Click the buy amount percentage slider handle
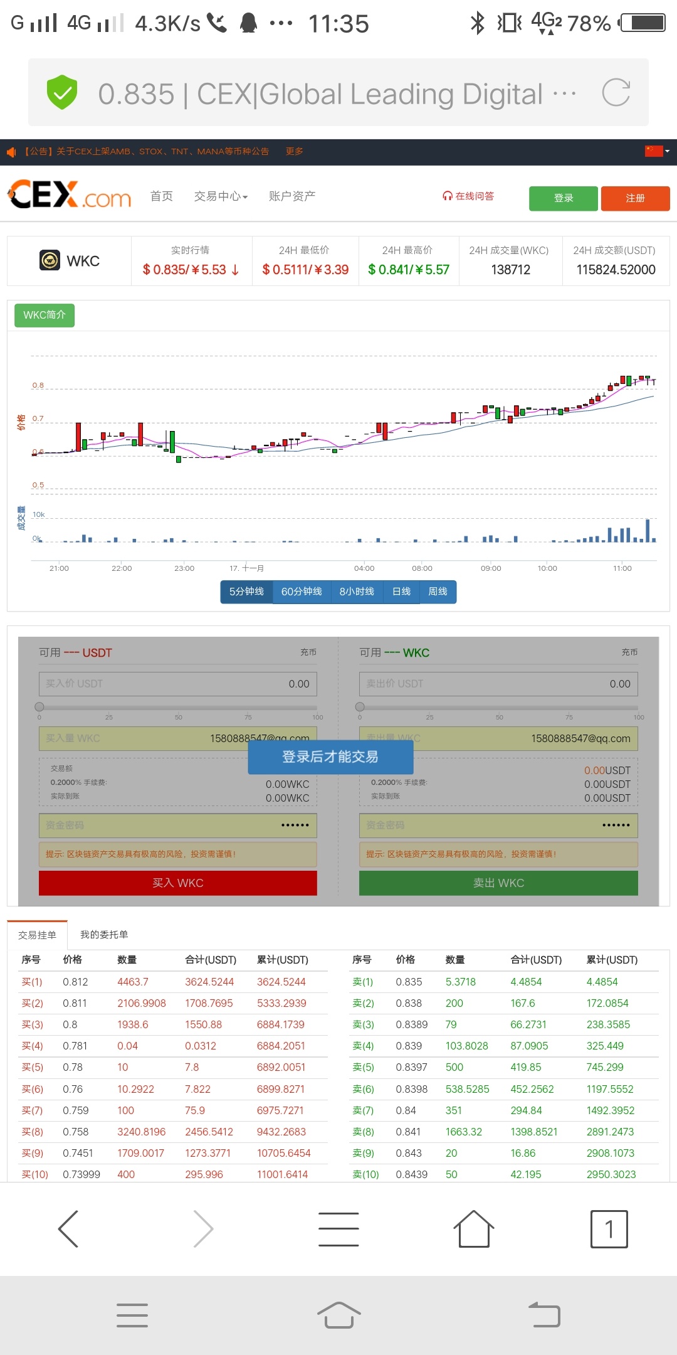 tap(39, 706)
